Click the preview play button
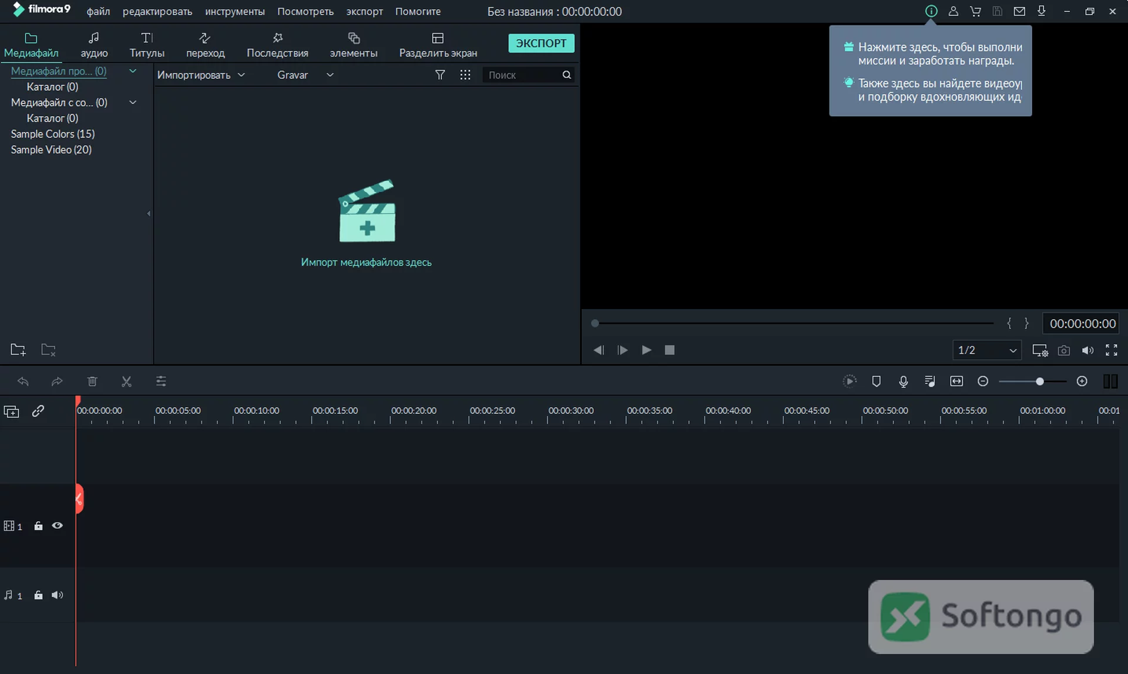 pyautogui.click(x=646, y=350)
